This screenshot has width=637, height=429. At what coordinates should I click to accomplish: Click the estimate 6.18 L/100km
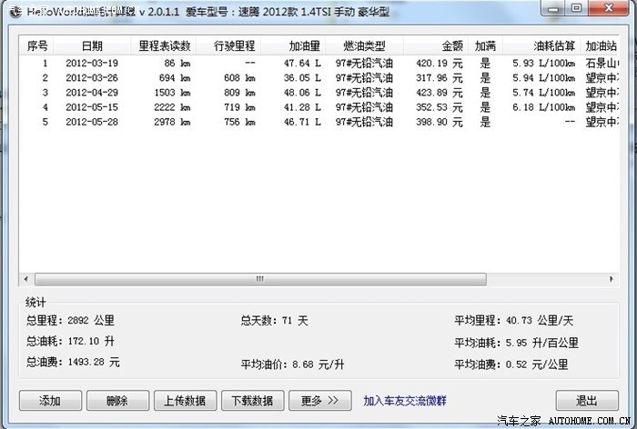coord(543,107)
